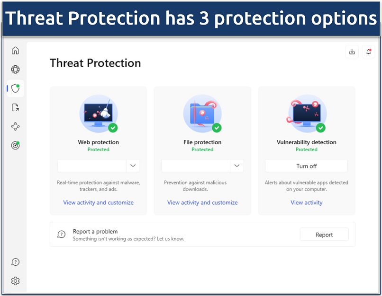Turn off Vulnerability detection
Image resolution: width=382 pixels, height=296 pixels.
tap(306, 165)
